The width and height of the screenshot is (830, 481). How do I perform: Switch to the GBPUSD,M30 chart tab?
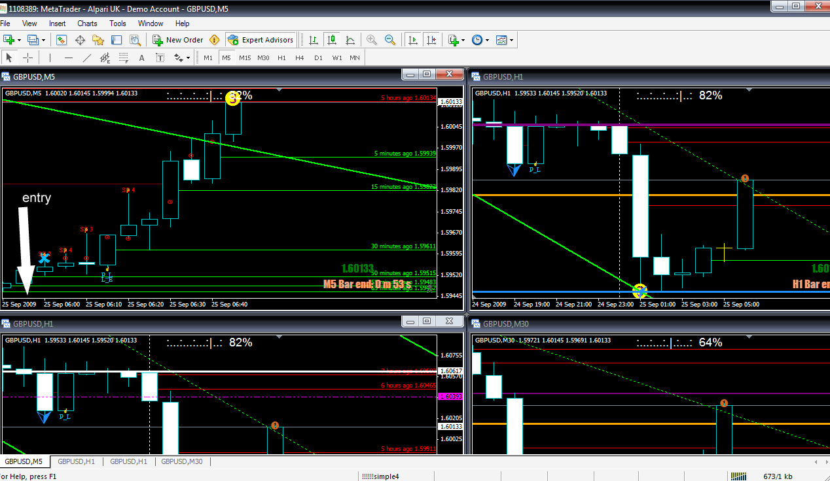point(181,461)
